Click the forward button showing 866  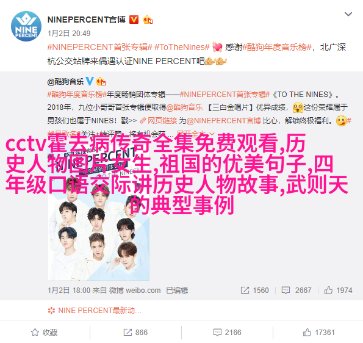[x=135, y=333]
